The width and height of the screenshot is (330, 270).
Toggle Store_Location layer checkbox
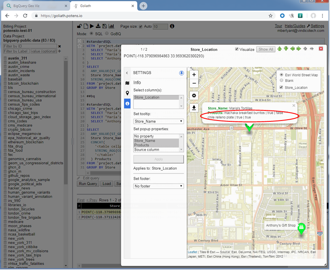tap(281, 87)
